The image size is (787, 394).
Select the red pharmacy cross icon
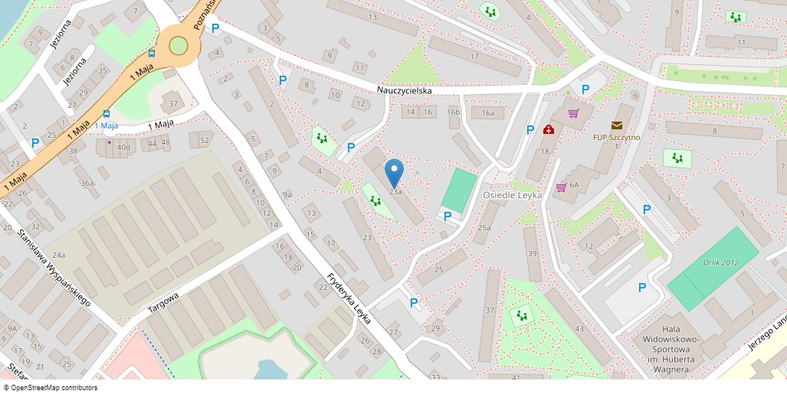point(549,130)
